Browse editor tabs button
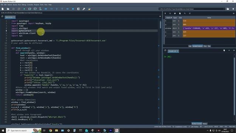This screenshot has height=133, width=236. click(2, 16)
